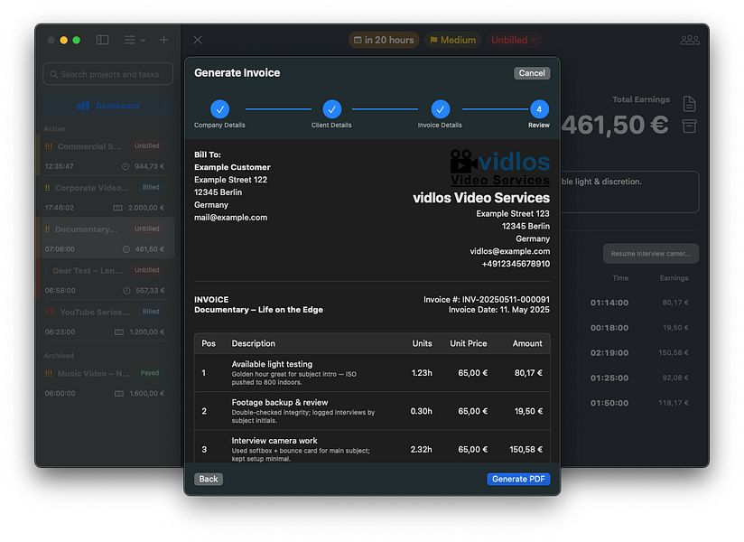Click Resume Interview camer... button

pos(650,254)
